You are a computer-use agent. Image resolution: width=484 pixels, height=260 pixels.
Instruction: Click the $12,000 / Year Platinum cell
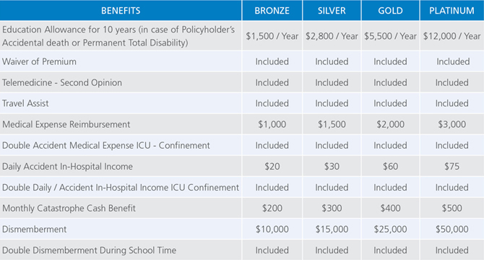[451, 36]
